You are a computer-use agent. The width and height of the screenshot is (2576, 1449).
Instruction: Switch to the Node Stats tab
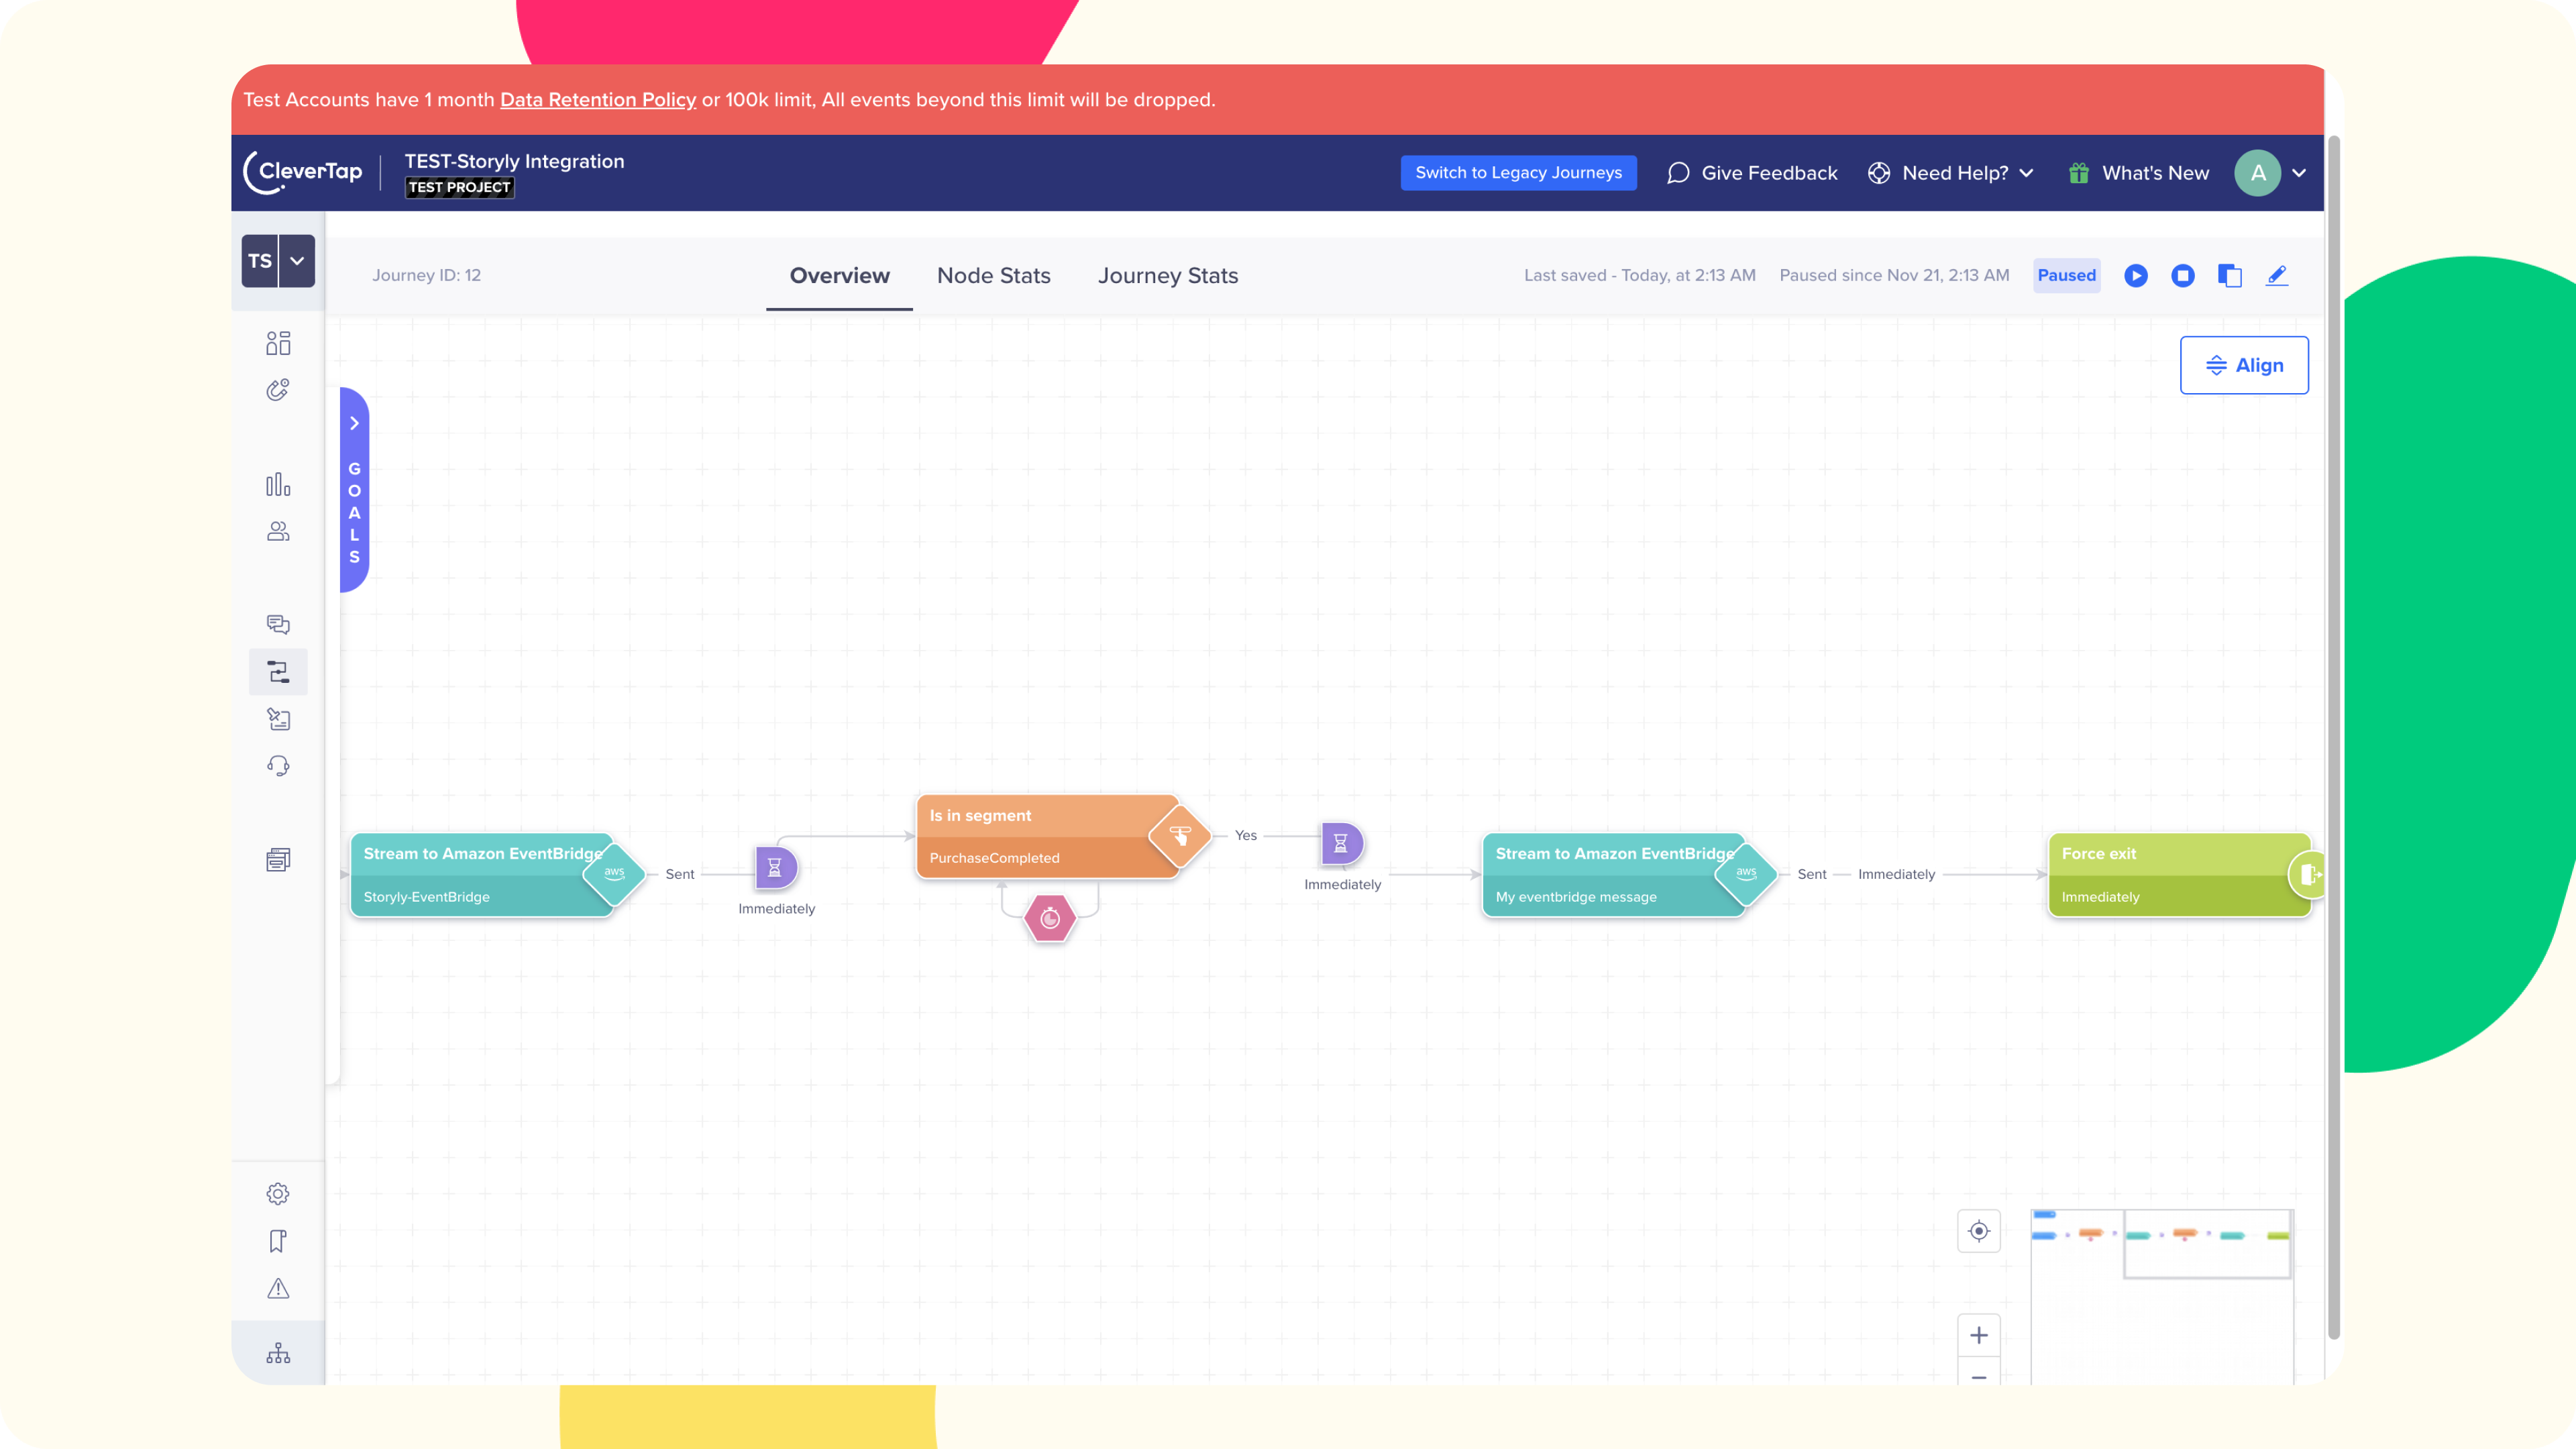993,276
